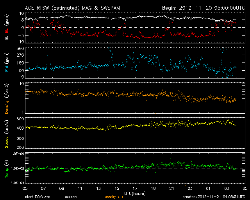Click the 1.0E+06 tick on Temp axis
Screen dimensions: 250x200
tap(16, 154)
